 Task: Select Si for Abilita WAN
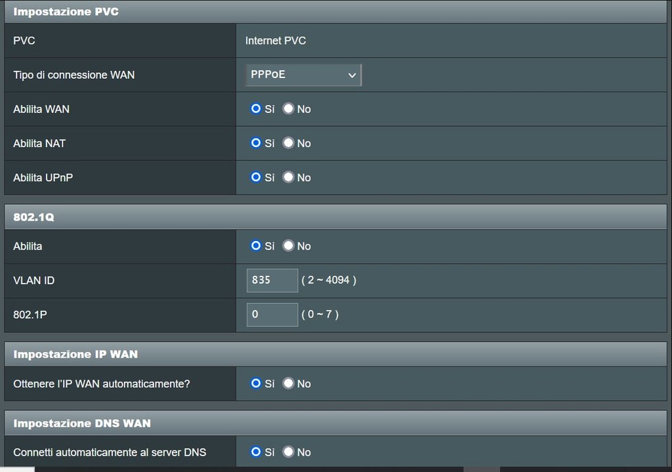click(x=256, y=109)
